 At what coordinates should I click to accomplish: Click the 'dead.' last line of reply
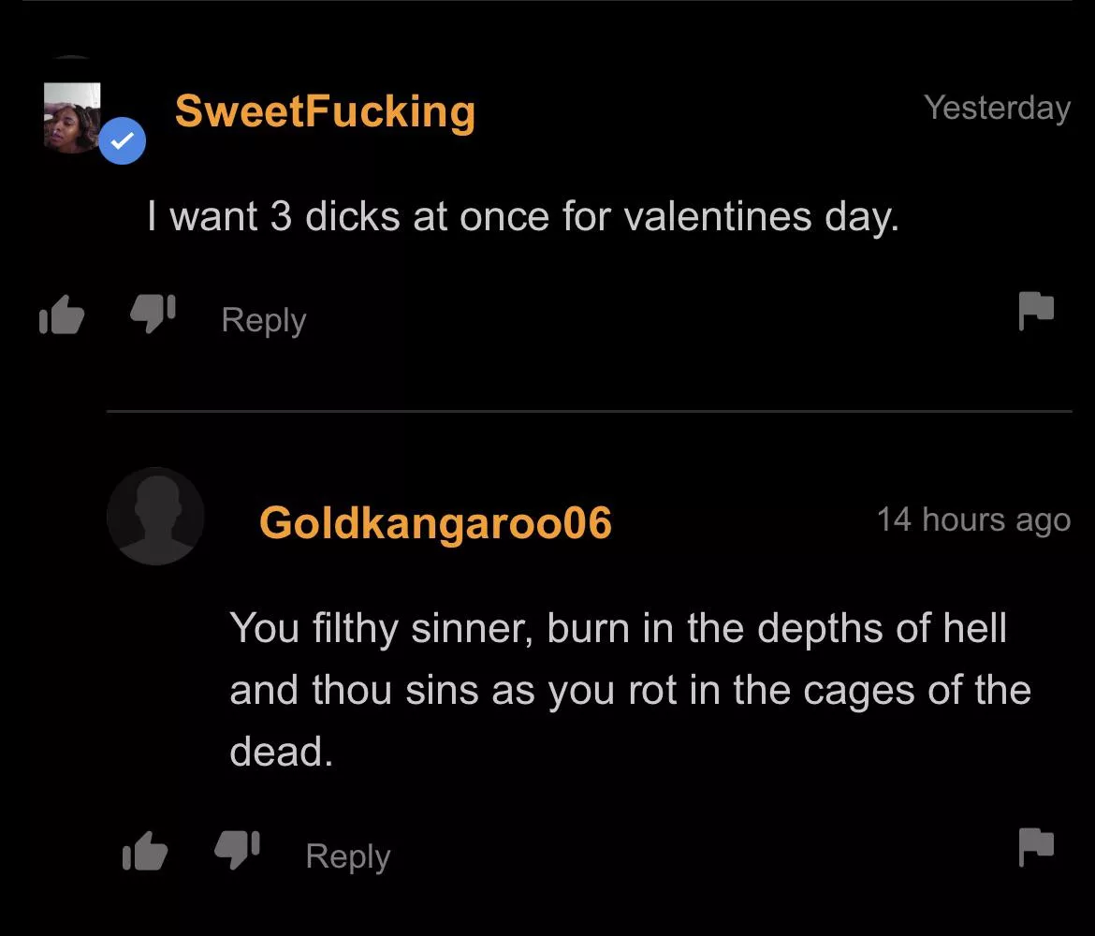tap(281, 751)
